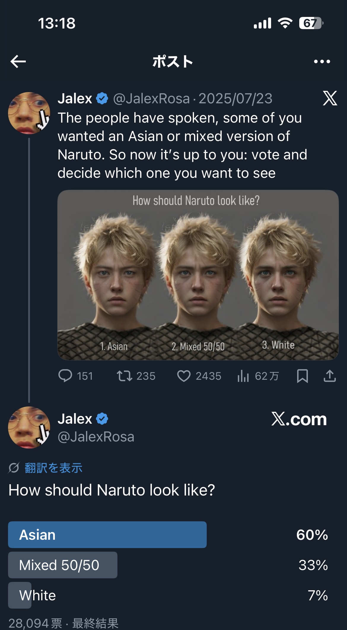
Task: Select the White poll option
Action: tap(37, 595)
